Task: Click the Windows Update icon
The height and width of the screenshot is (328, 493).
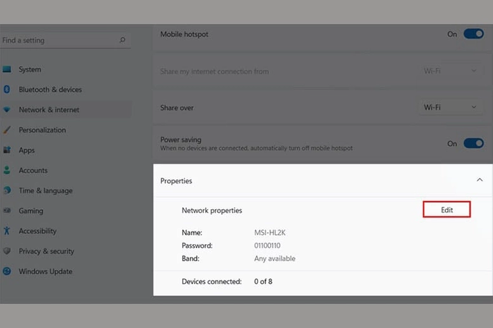Action: pyautogui.click(x=7, y=271)
